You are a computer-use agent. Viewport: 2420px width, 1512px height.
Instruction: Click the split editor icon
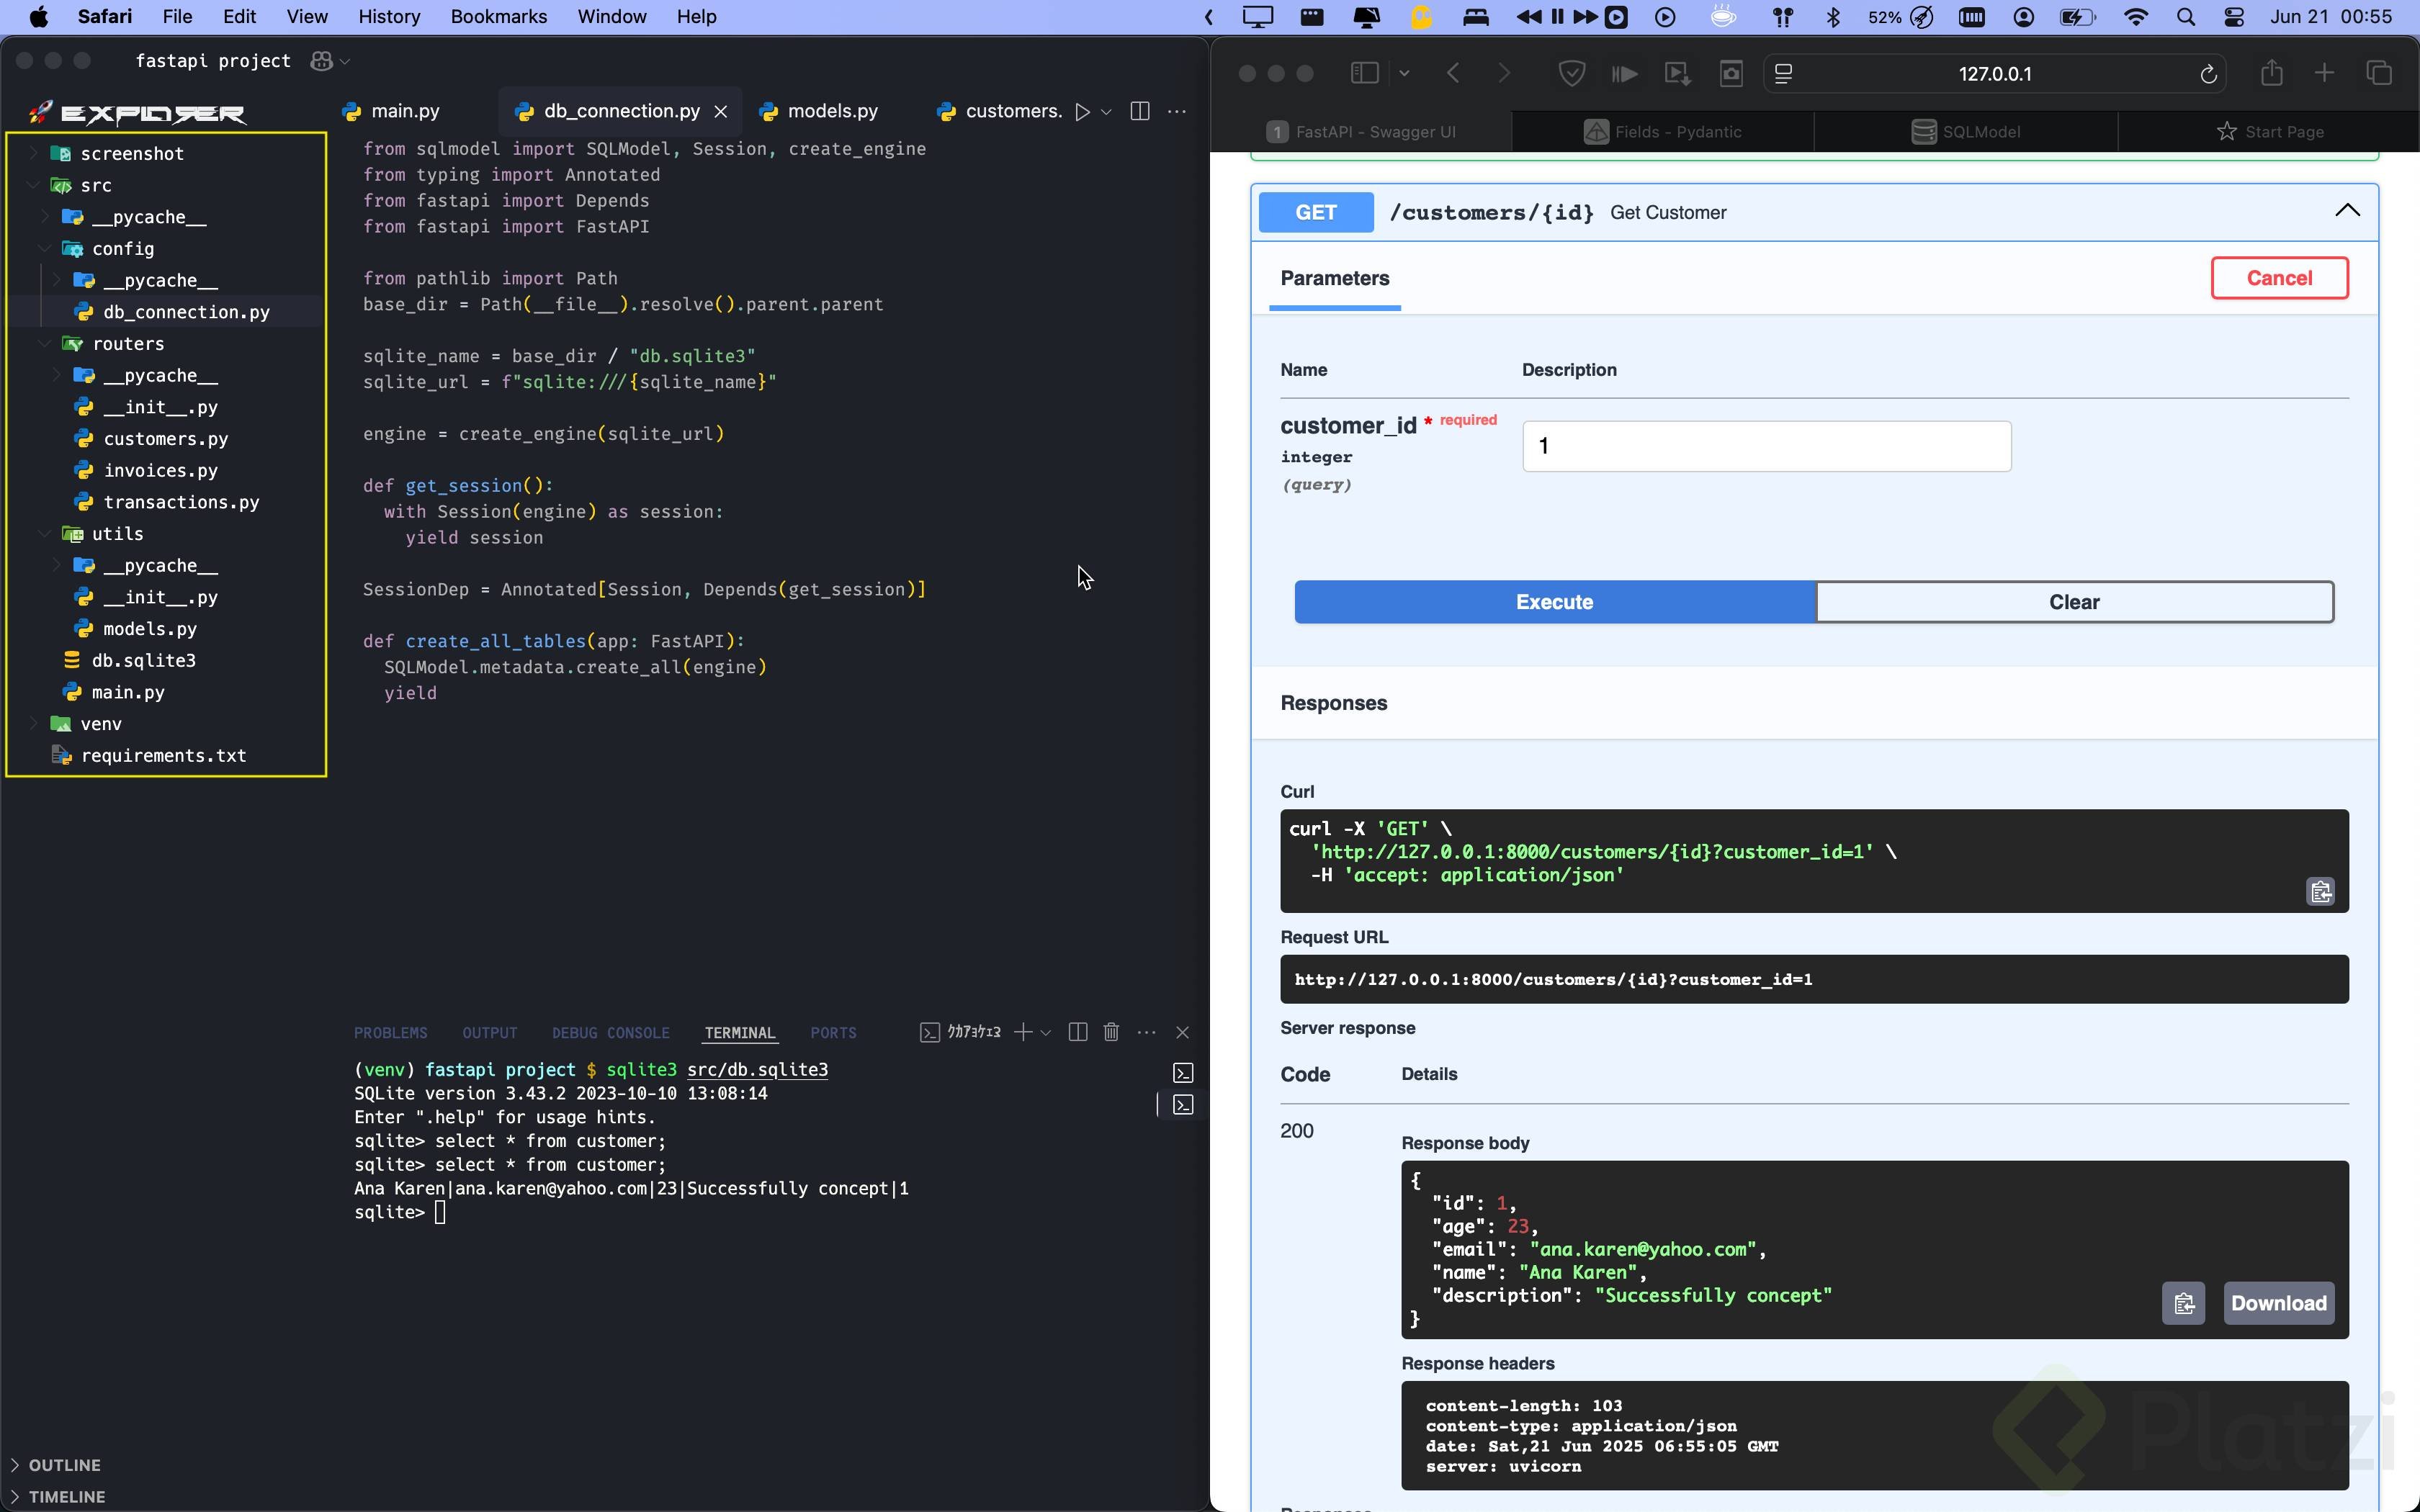(1139, 112)
